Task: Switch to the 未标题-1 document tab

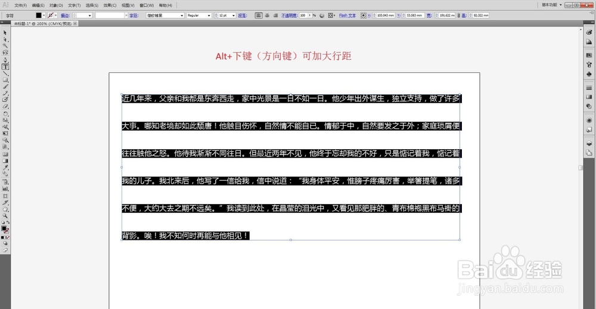Action: pos(42,24)
